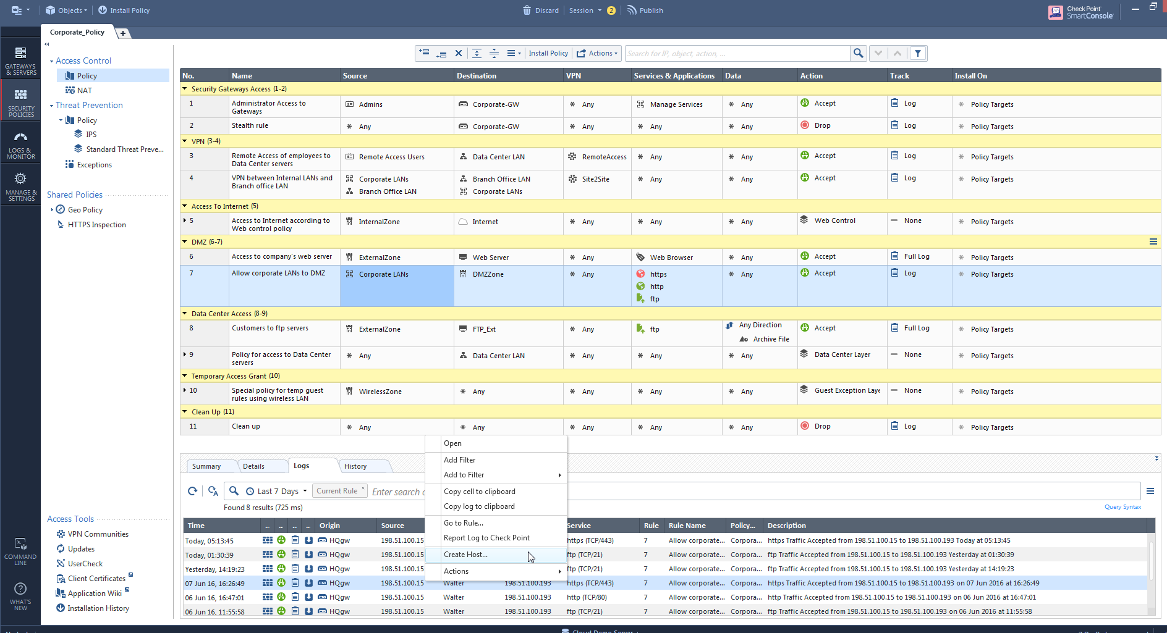Click the Discard button
1167x633 pixels.
click(x=541, y=10)
